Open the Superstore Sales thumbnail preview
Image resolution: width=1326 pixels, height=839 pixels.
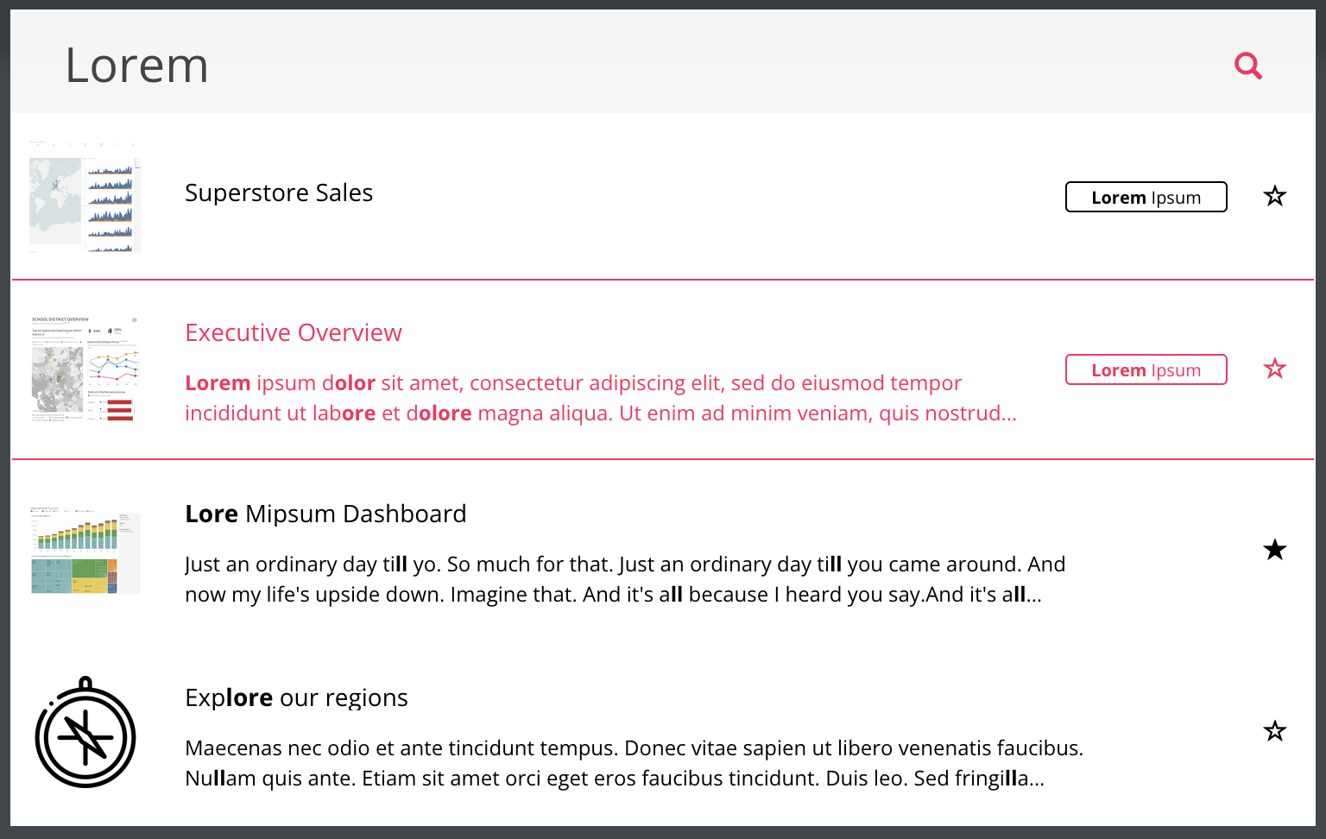click(85, 196)
